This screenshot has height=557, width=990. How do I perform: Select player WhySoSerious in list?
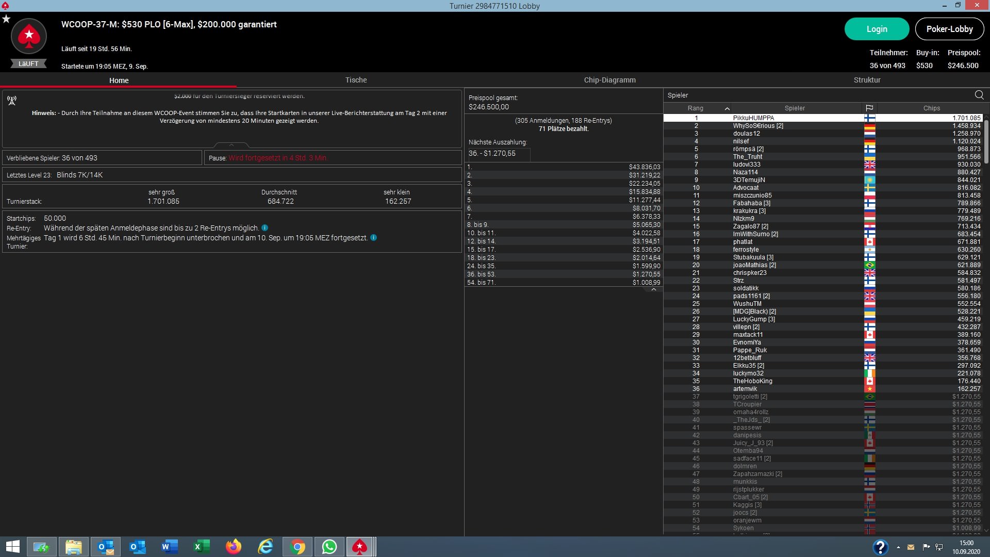click(x=757, y=126)
